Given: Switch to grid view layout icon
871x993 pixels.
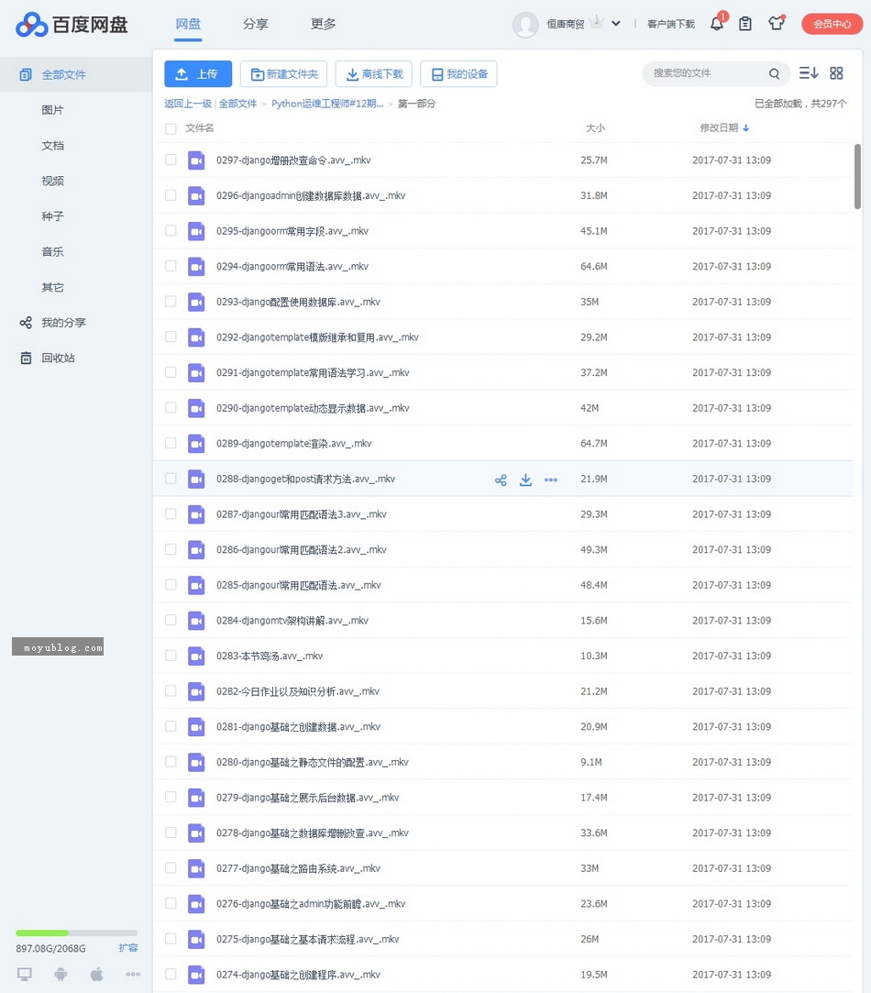Looking at the screenshot, I should (836, 73).
